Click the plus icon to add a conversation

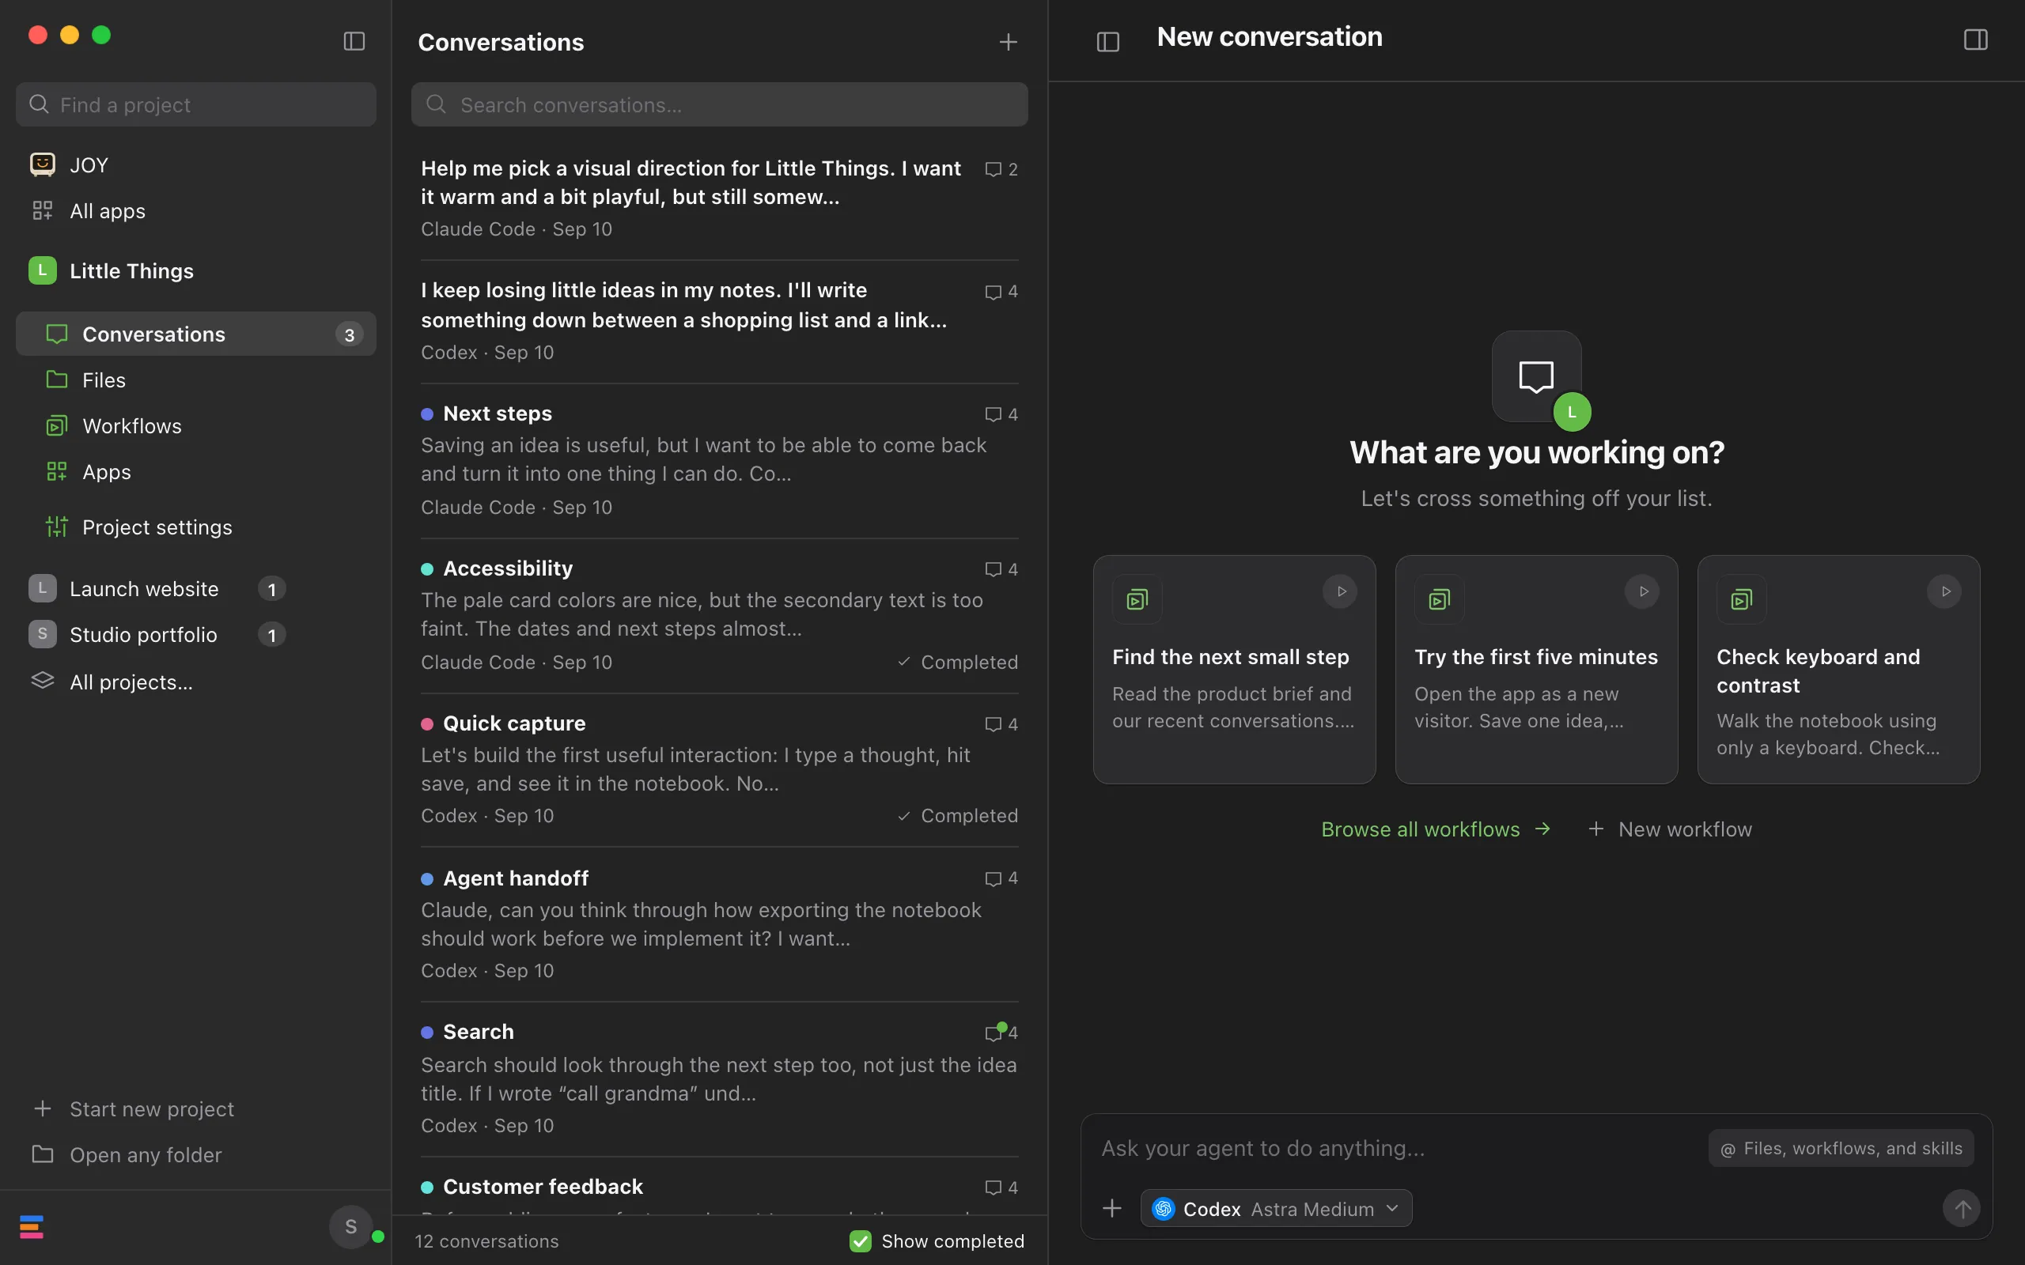coord(1009,42)
